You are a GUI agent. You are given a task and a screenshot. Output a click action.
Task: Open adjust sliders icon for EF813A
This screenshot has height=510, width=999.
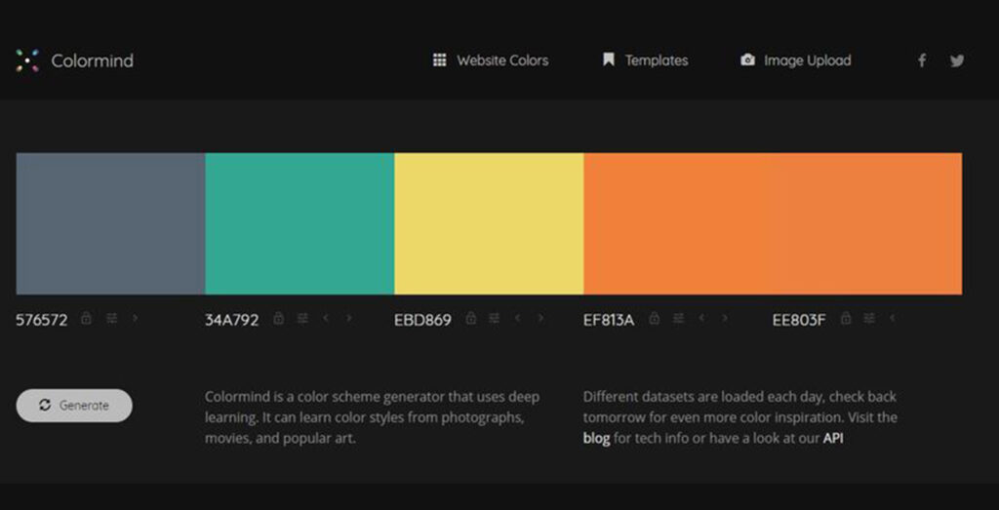(x=679, y=318)
